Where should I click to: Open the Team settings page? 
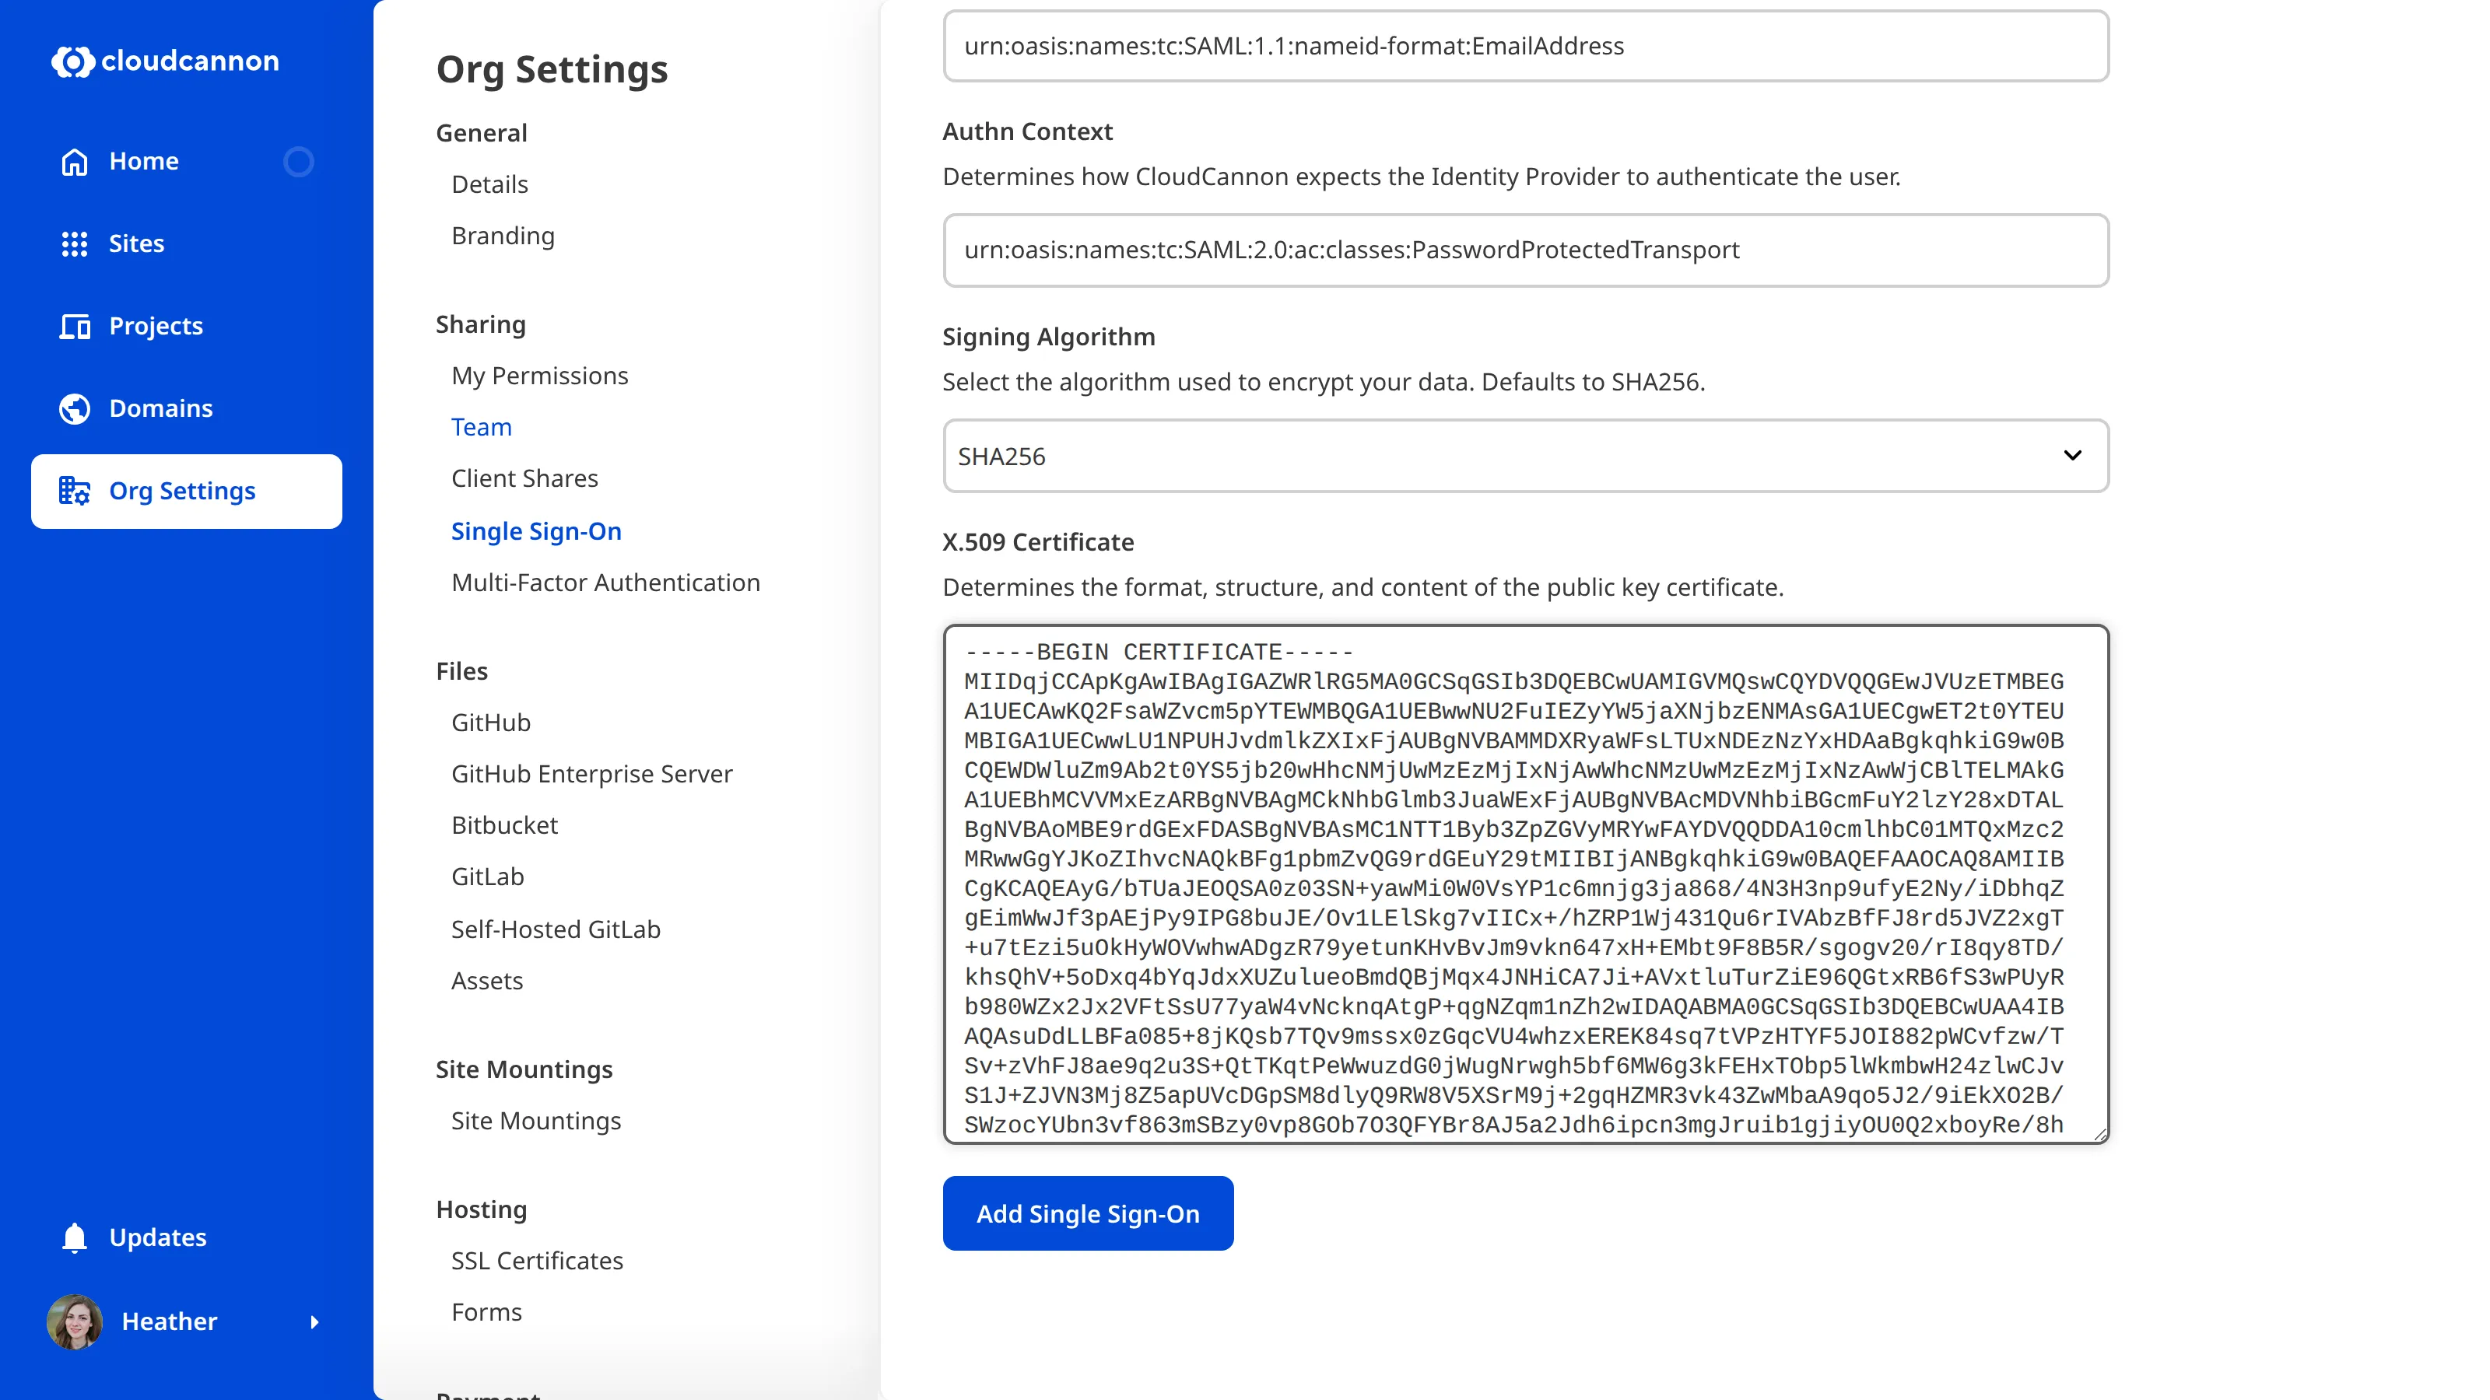point(480,426)
